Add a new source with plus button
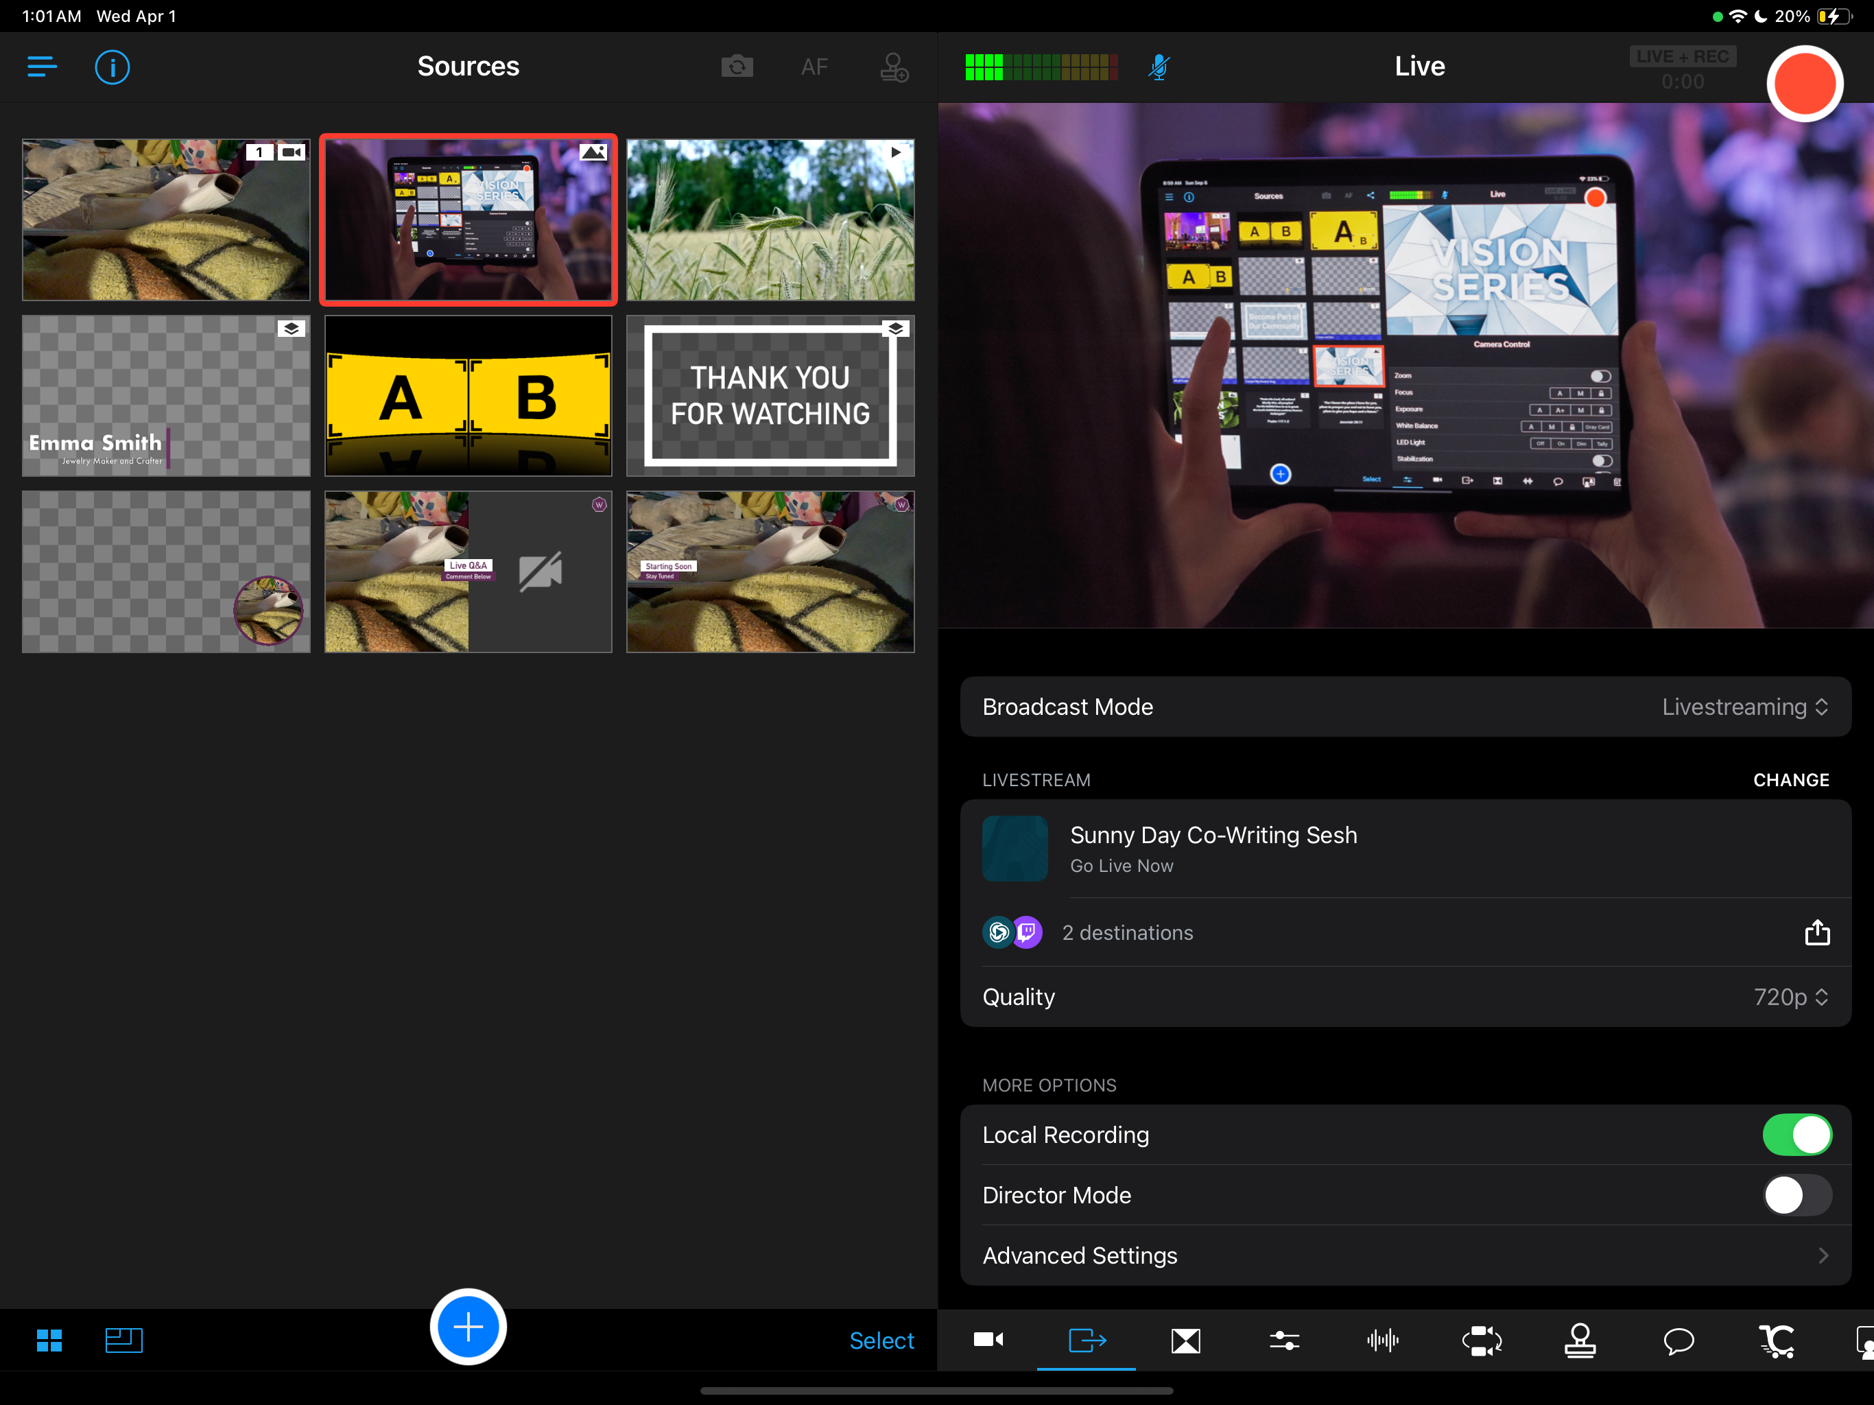Image resolution: width=1874 pixels, height=1405 pixels. point(468,1326)
